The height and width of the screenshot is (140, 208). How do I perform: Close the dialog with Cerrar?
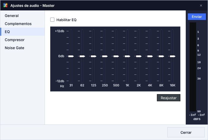(186, 133)
